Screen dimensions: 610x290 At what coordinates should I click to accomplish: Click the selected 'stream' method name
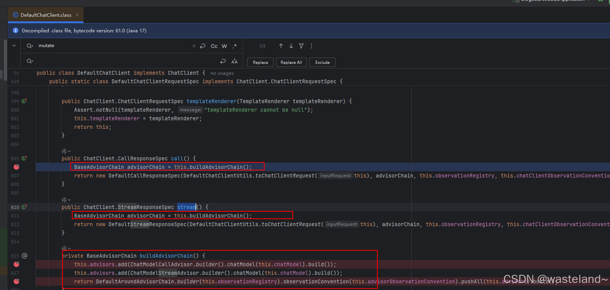[x=187, y=207]
